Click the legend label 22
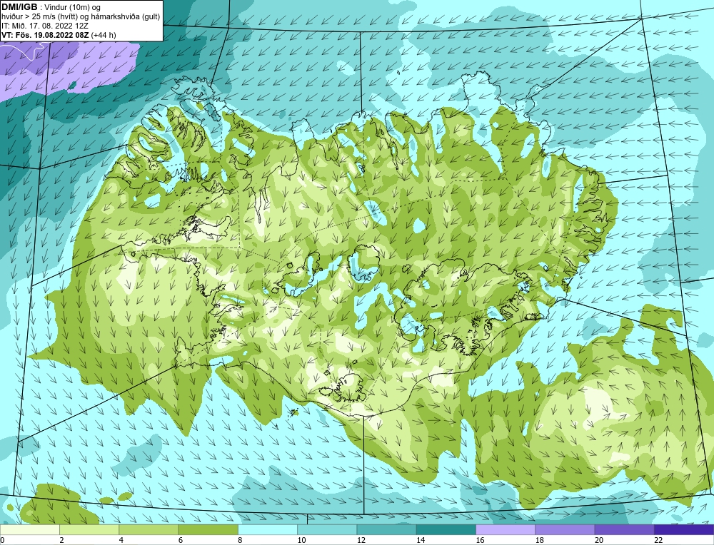 pyautogui.click(x=658, y=540)
